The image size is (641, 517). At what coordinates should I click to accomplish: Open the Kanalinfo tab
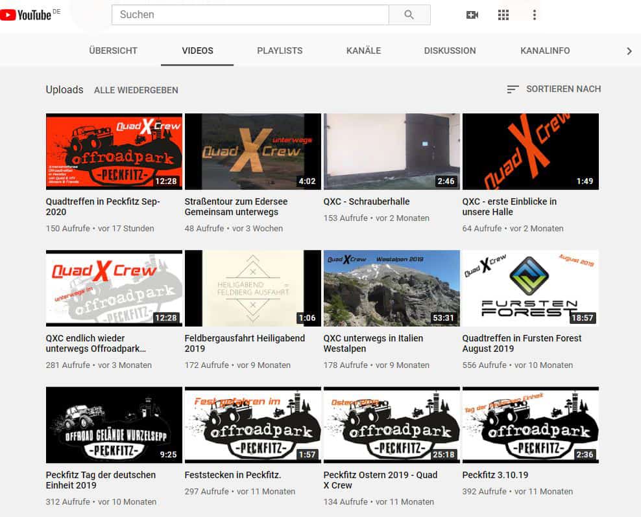[545, 51]
